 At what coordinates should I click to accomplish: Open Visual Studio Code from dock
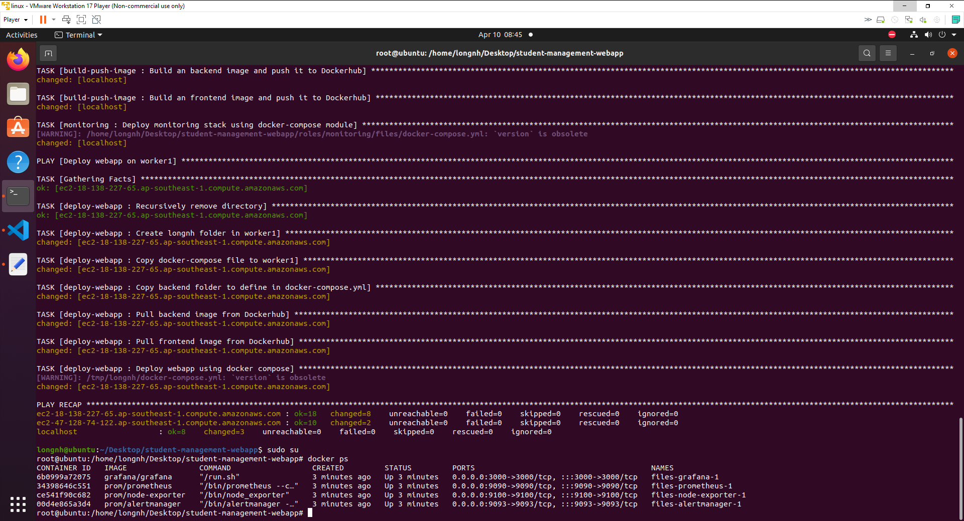pos(18,230)
